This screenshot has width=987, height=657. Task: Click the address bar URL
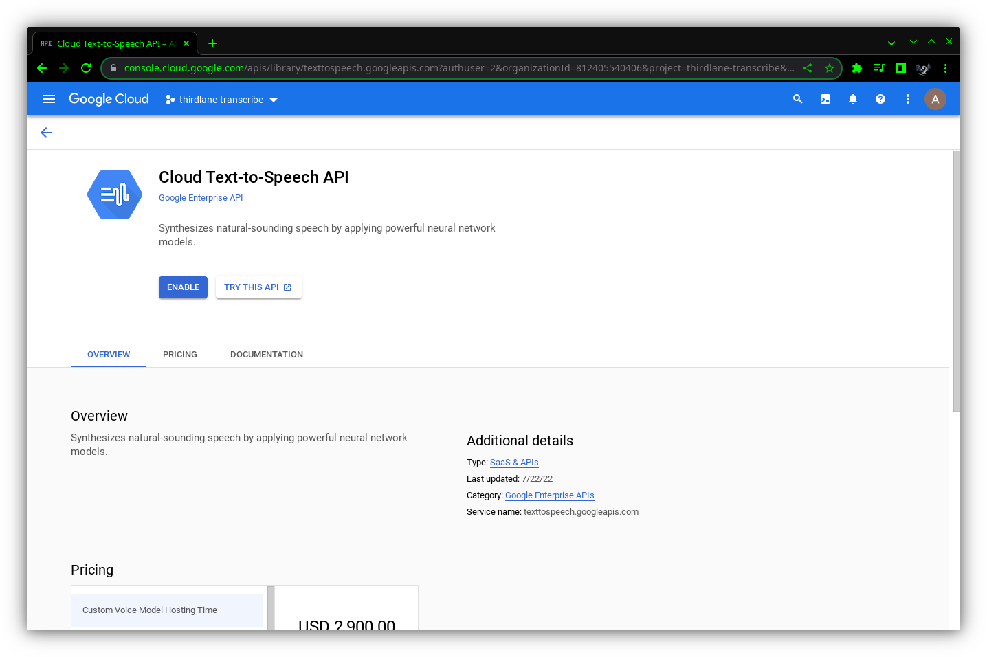(459, 68)
